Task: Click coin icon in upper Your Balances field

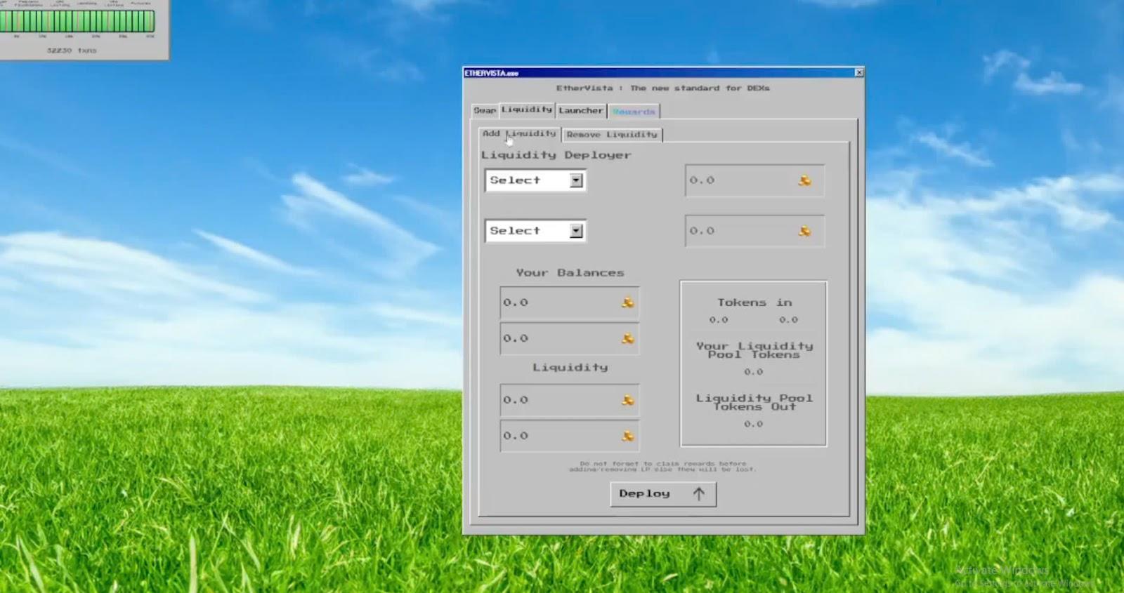Action: 627,302
